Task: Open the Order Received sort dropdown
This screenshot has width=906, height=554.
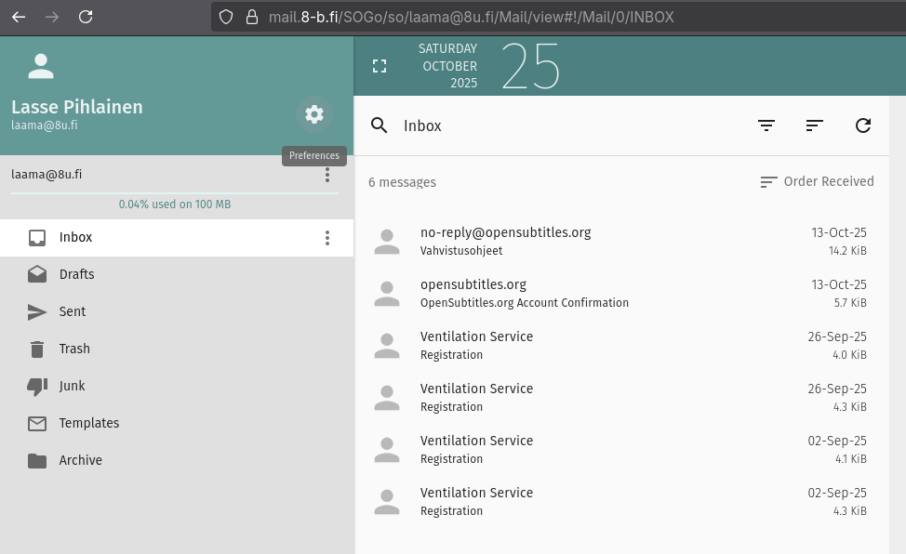Action: coord(817,182)
